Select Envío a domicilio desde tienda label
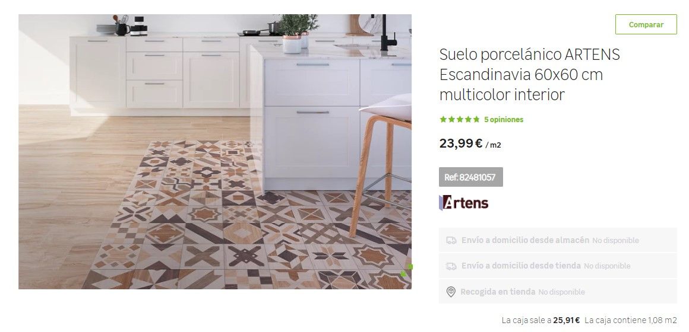This screenshot has height=332, width=689. (521, 266)
